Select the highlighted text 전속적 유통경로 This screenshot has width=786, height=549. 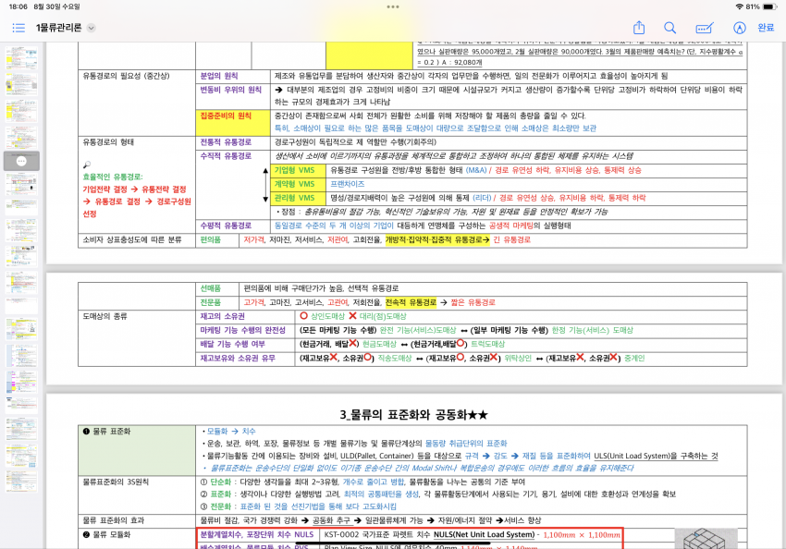coord(411,302)
